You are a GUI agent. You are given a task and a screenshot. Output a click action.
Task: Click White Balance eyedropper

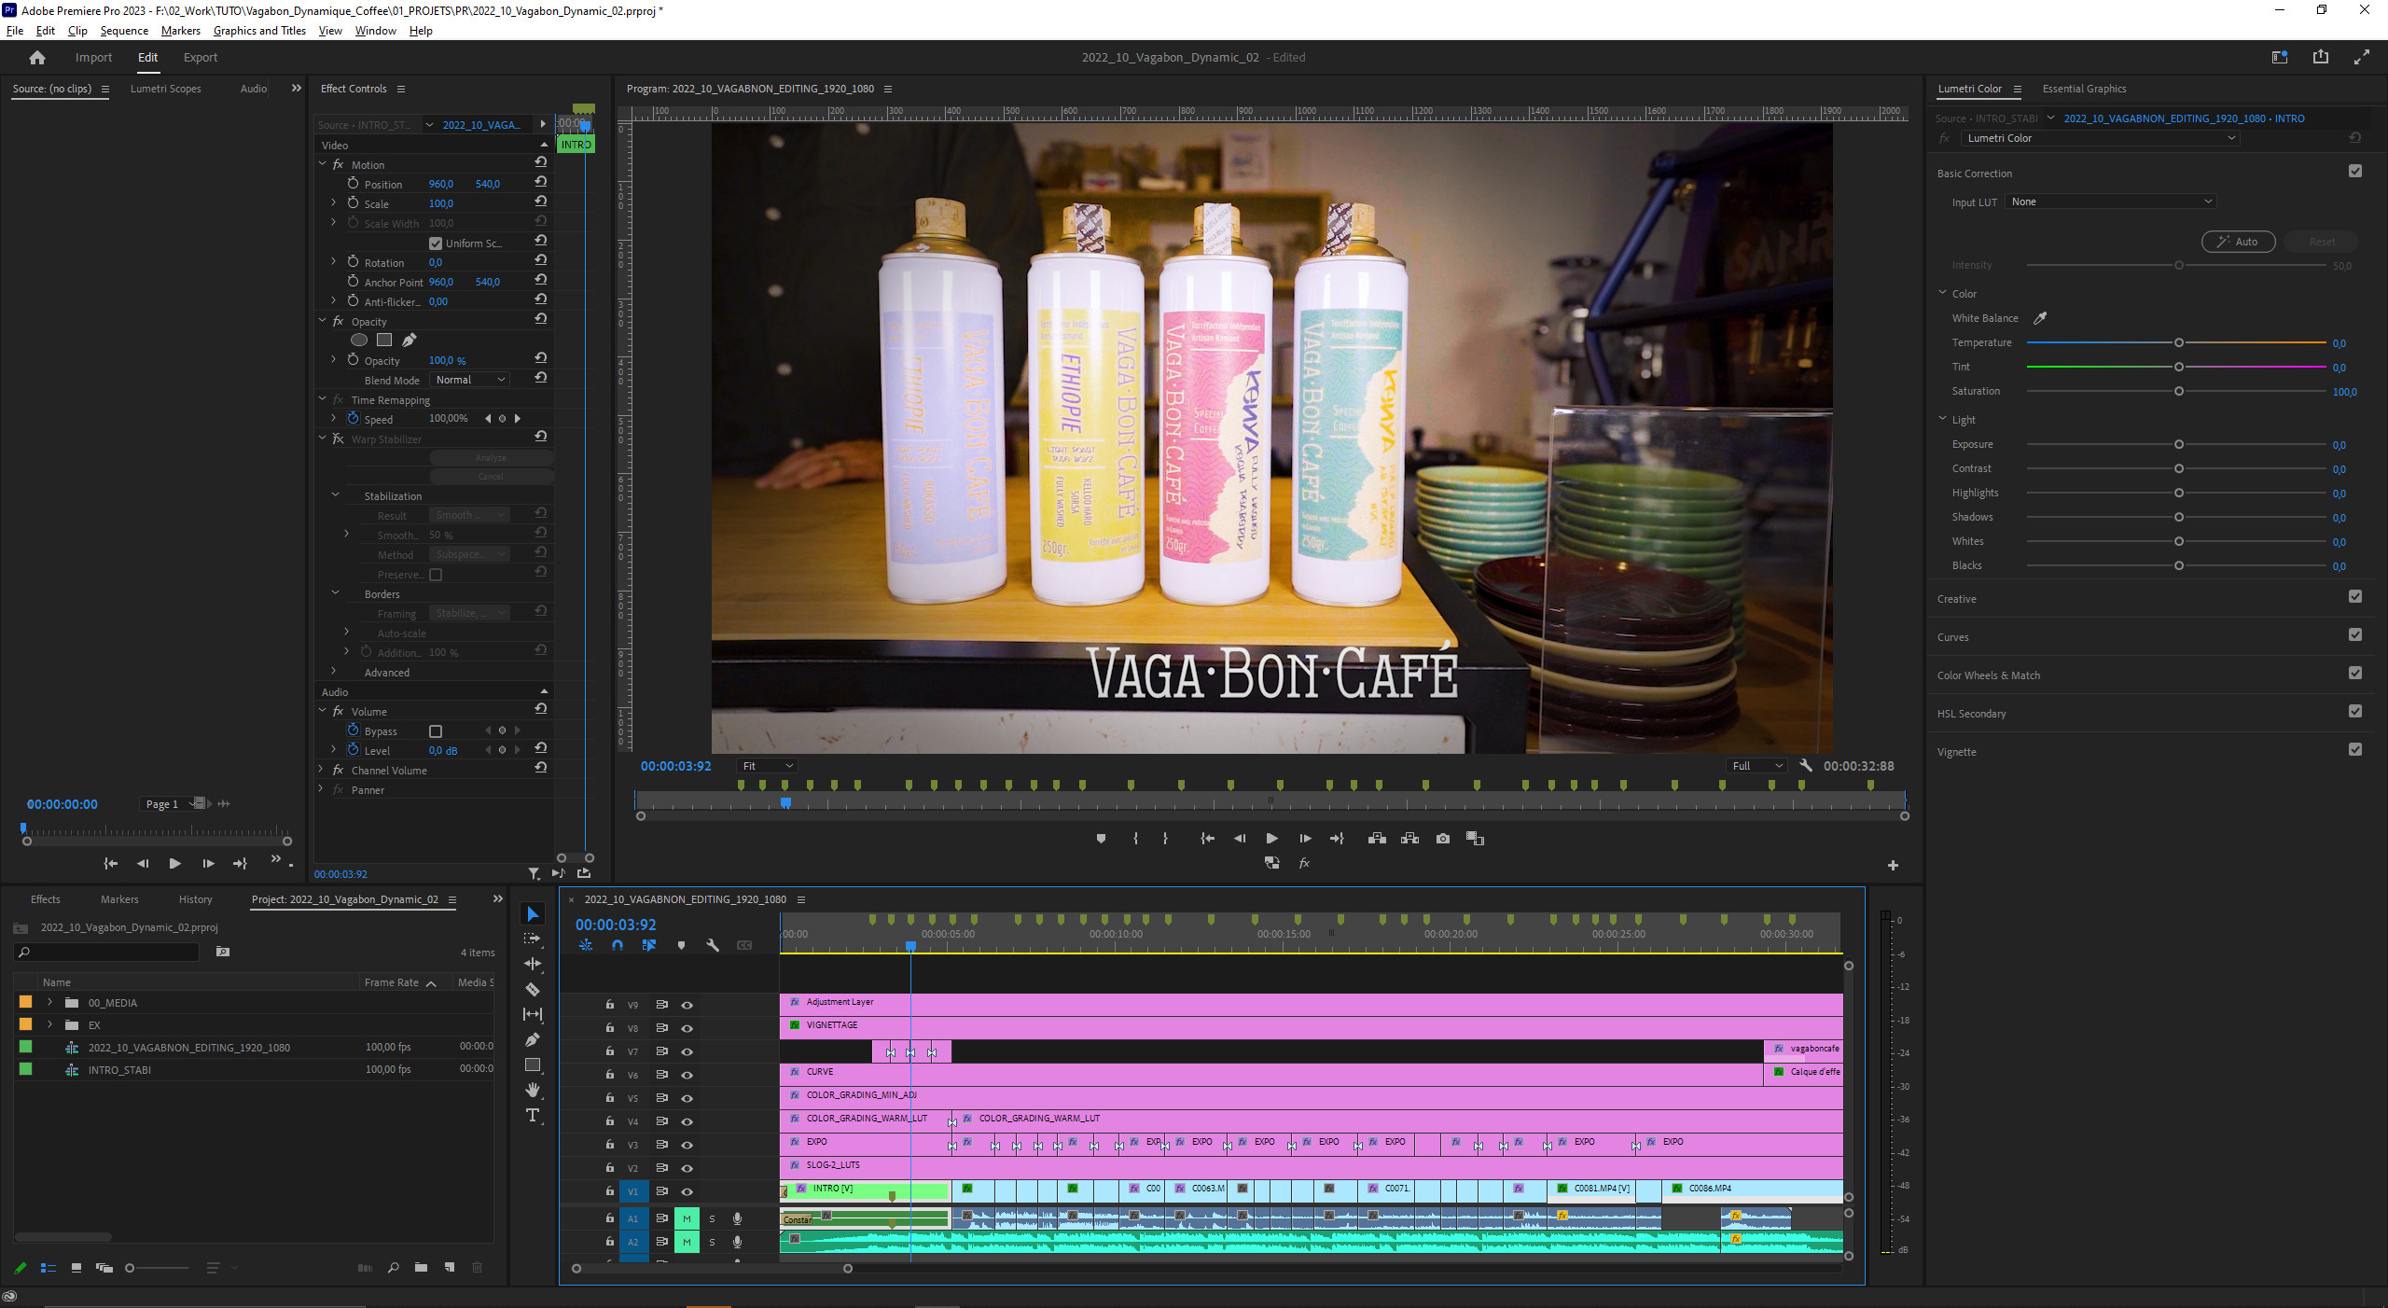click(2040, 318)
